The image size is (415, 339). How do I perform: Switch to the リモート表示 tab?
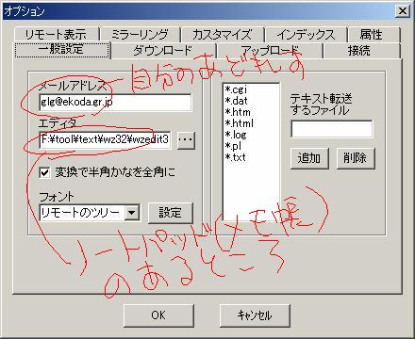[x=56, y=34]
